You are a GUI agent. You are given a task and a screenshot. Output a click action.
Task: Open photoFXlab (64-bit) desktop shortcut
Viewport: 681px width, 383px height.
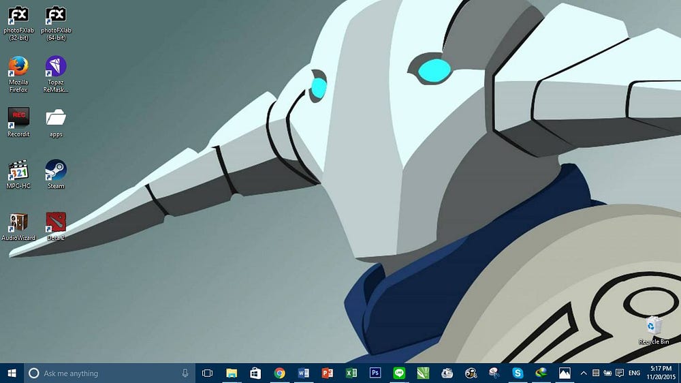click(x=56, y=23)
